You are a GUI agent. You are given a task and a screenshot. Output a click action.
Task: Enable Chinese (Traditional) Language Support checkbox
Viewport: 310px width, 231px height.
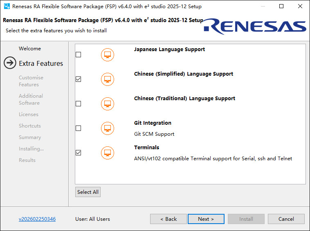78,103
